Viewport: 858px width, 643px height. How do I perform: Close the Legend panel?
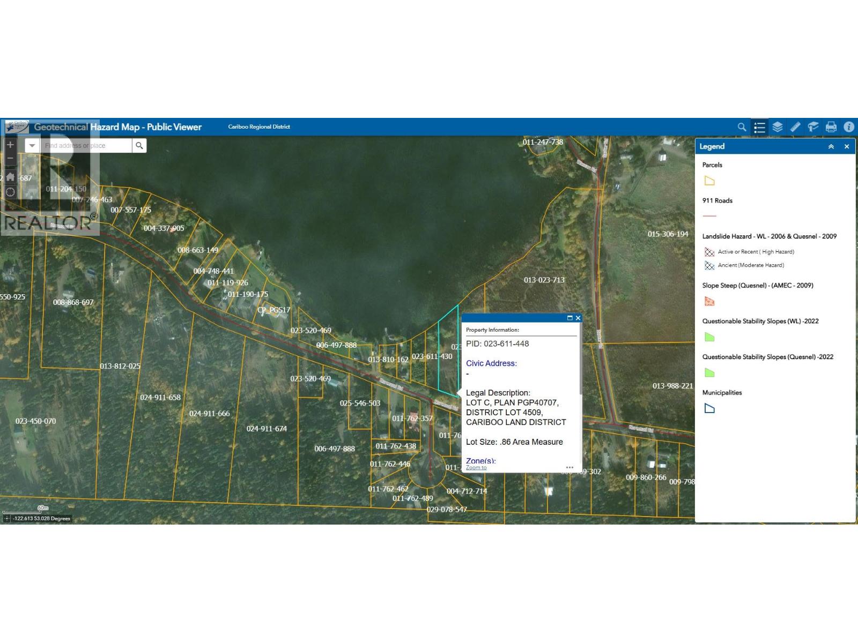(x=847, y=147)
